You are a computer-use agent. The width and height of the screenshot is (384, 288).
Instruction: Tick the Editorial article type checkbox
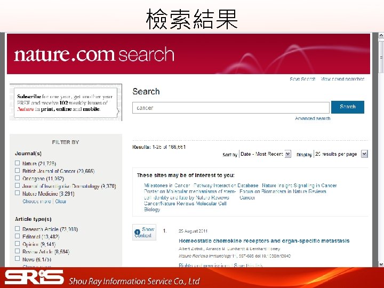pyautogui.click(x=18, y=236)
